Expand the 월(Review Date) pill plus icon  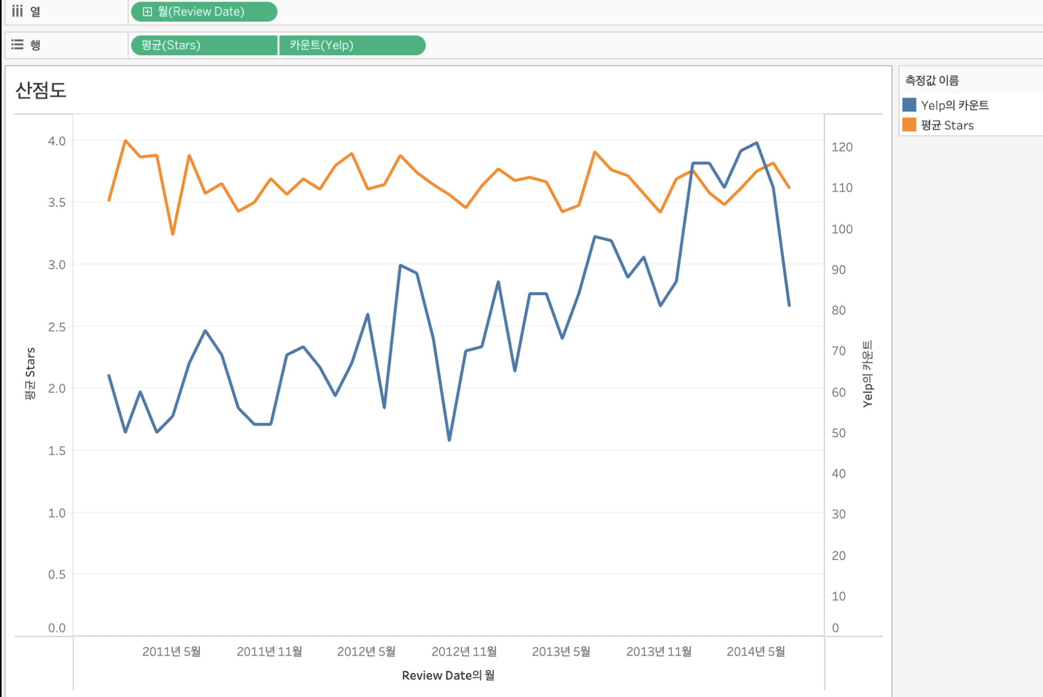pyautogui.click(x=148, y=11)
